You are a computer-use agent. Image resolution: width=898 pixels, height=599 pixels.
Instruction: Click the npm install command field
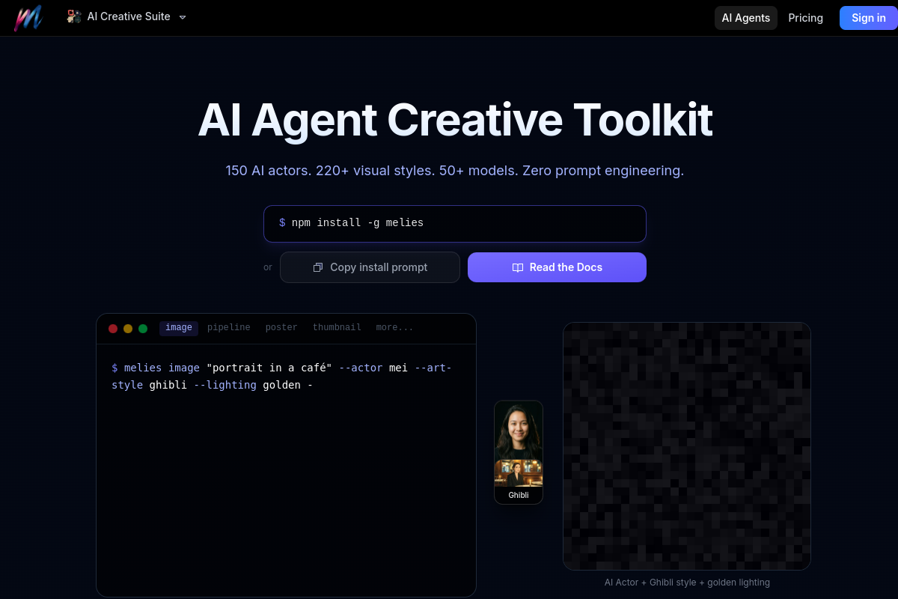[x=455, y=223]
